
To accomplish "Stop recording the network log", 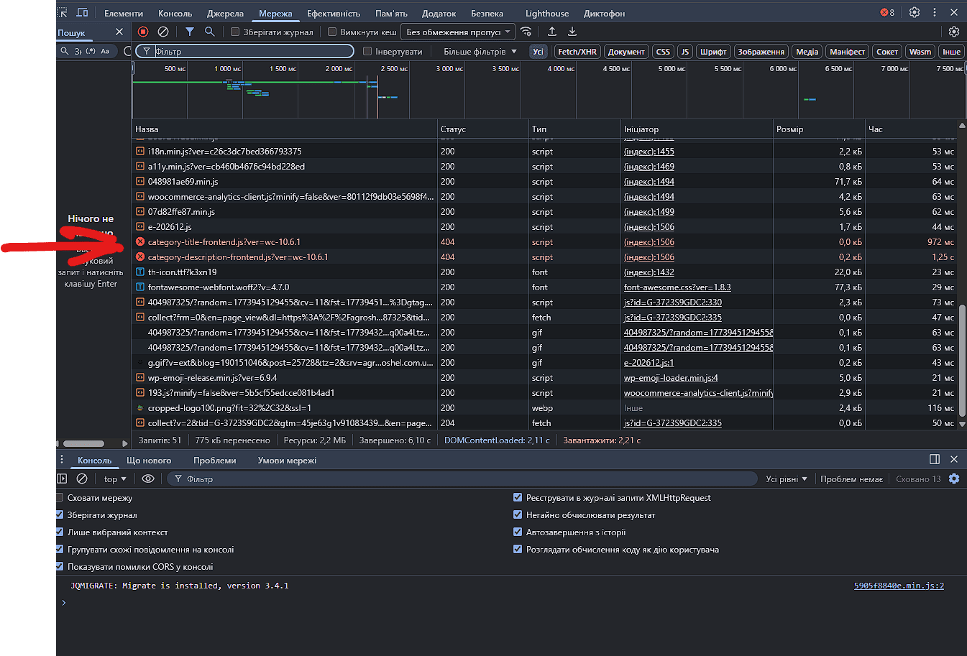I will [x=142, y=32].
